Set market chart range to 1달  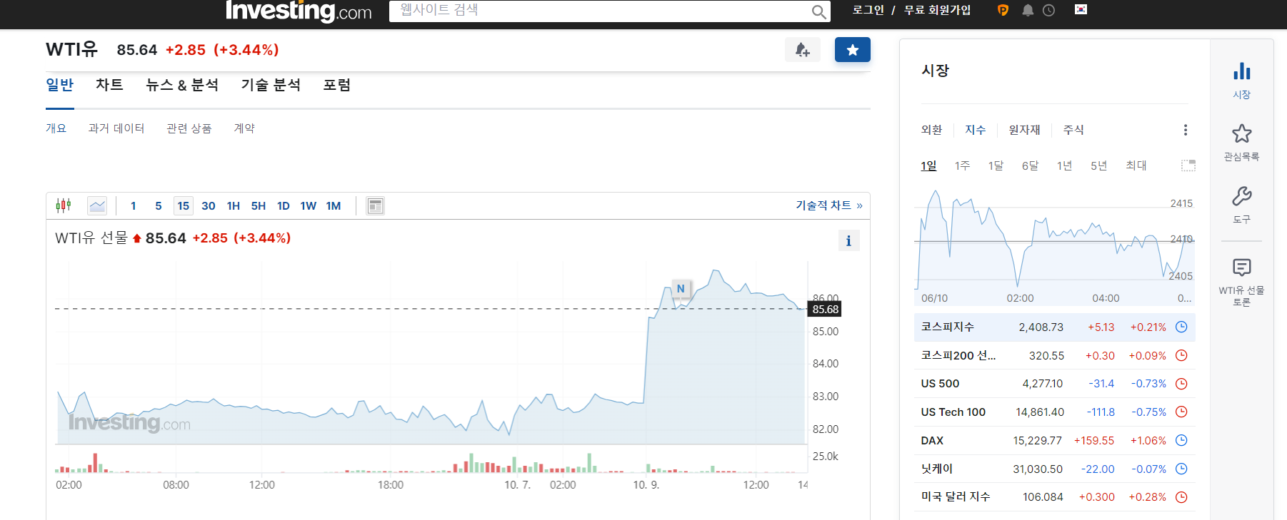click(x=996, y=165)
